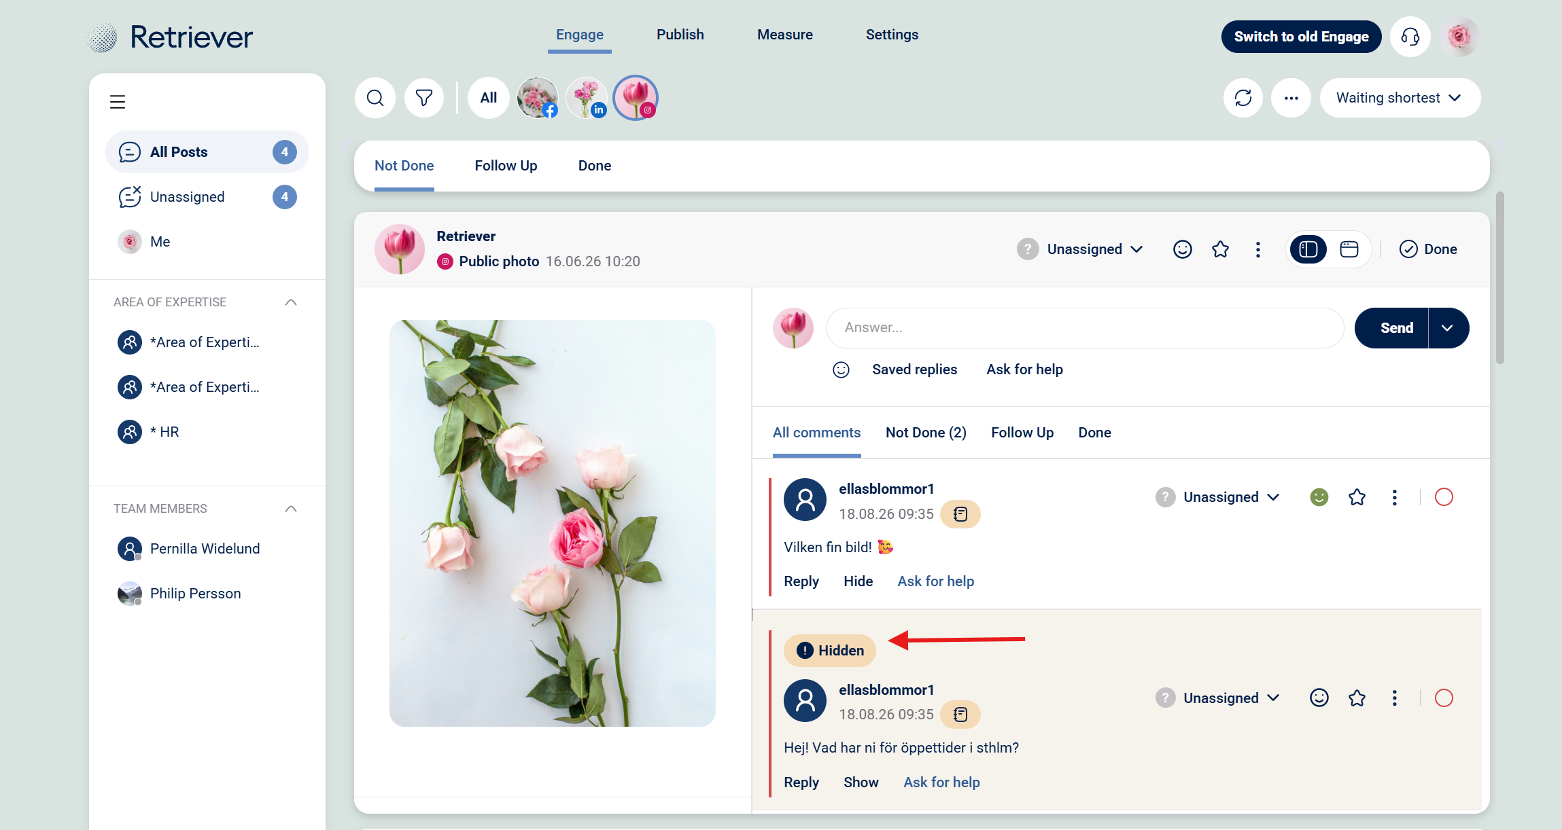
Task: Click Switch to old Engage button
Action: pyautogui.click(x=1302, y=37)
